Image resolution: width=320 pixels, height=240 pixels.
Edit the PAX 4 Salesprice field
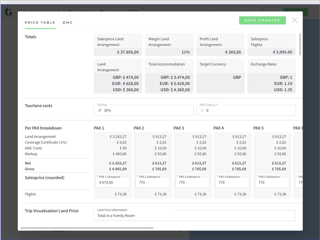coord(233,182)
